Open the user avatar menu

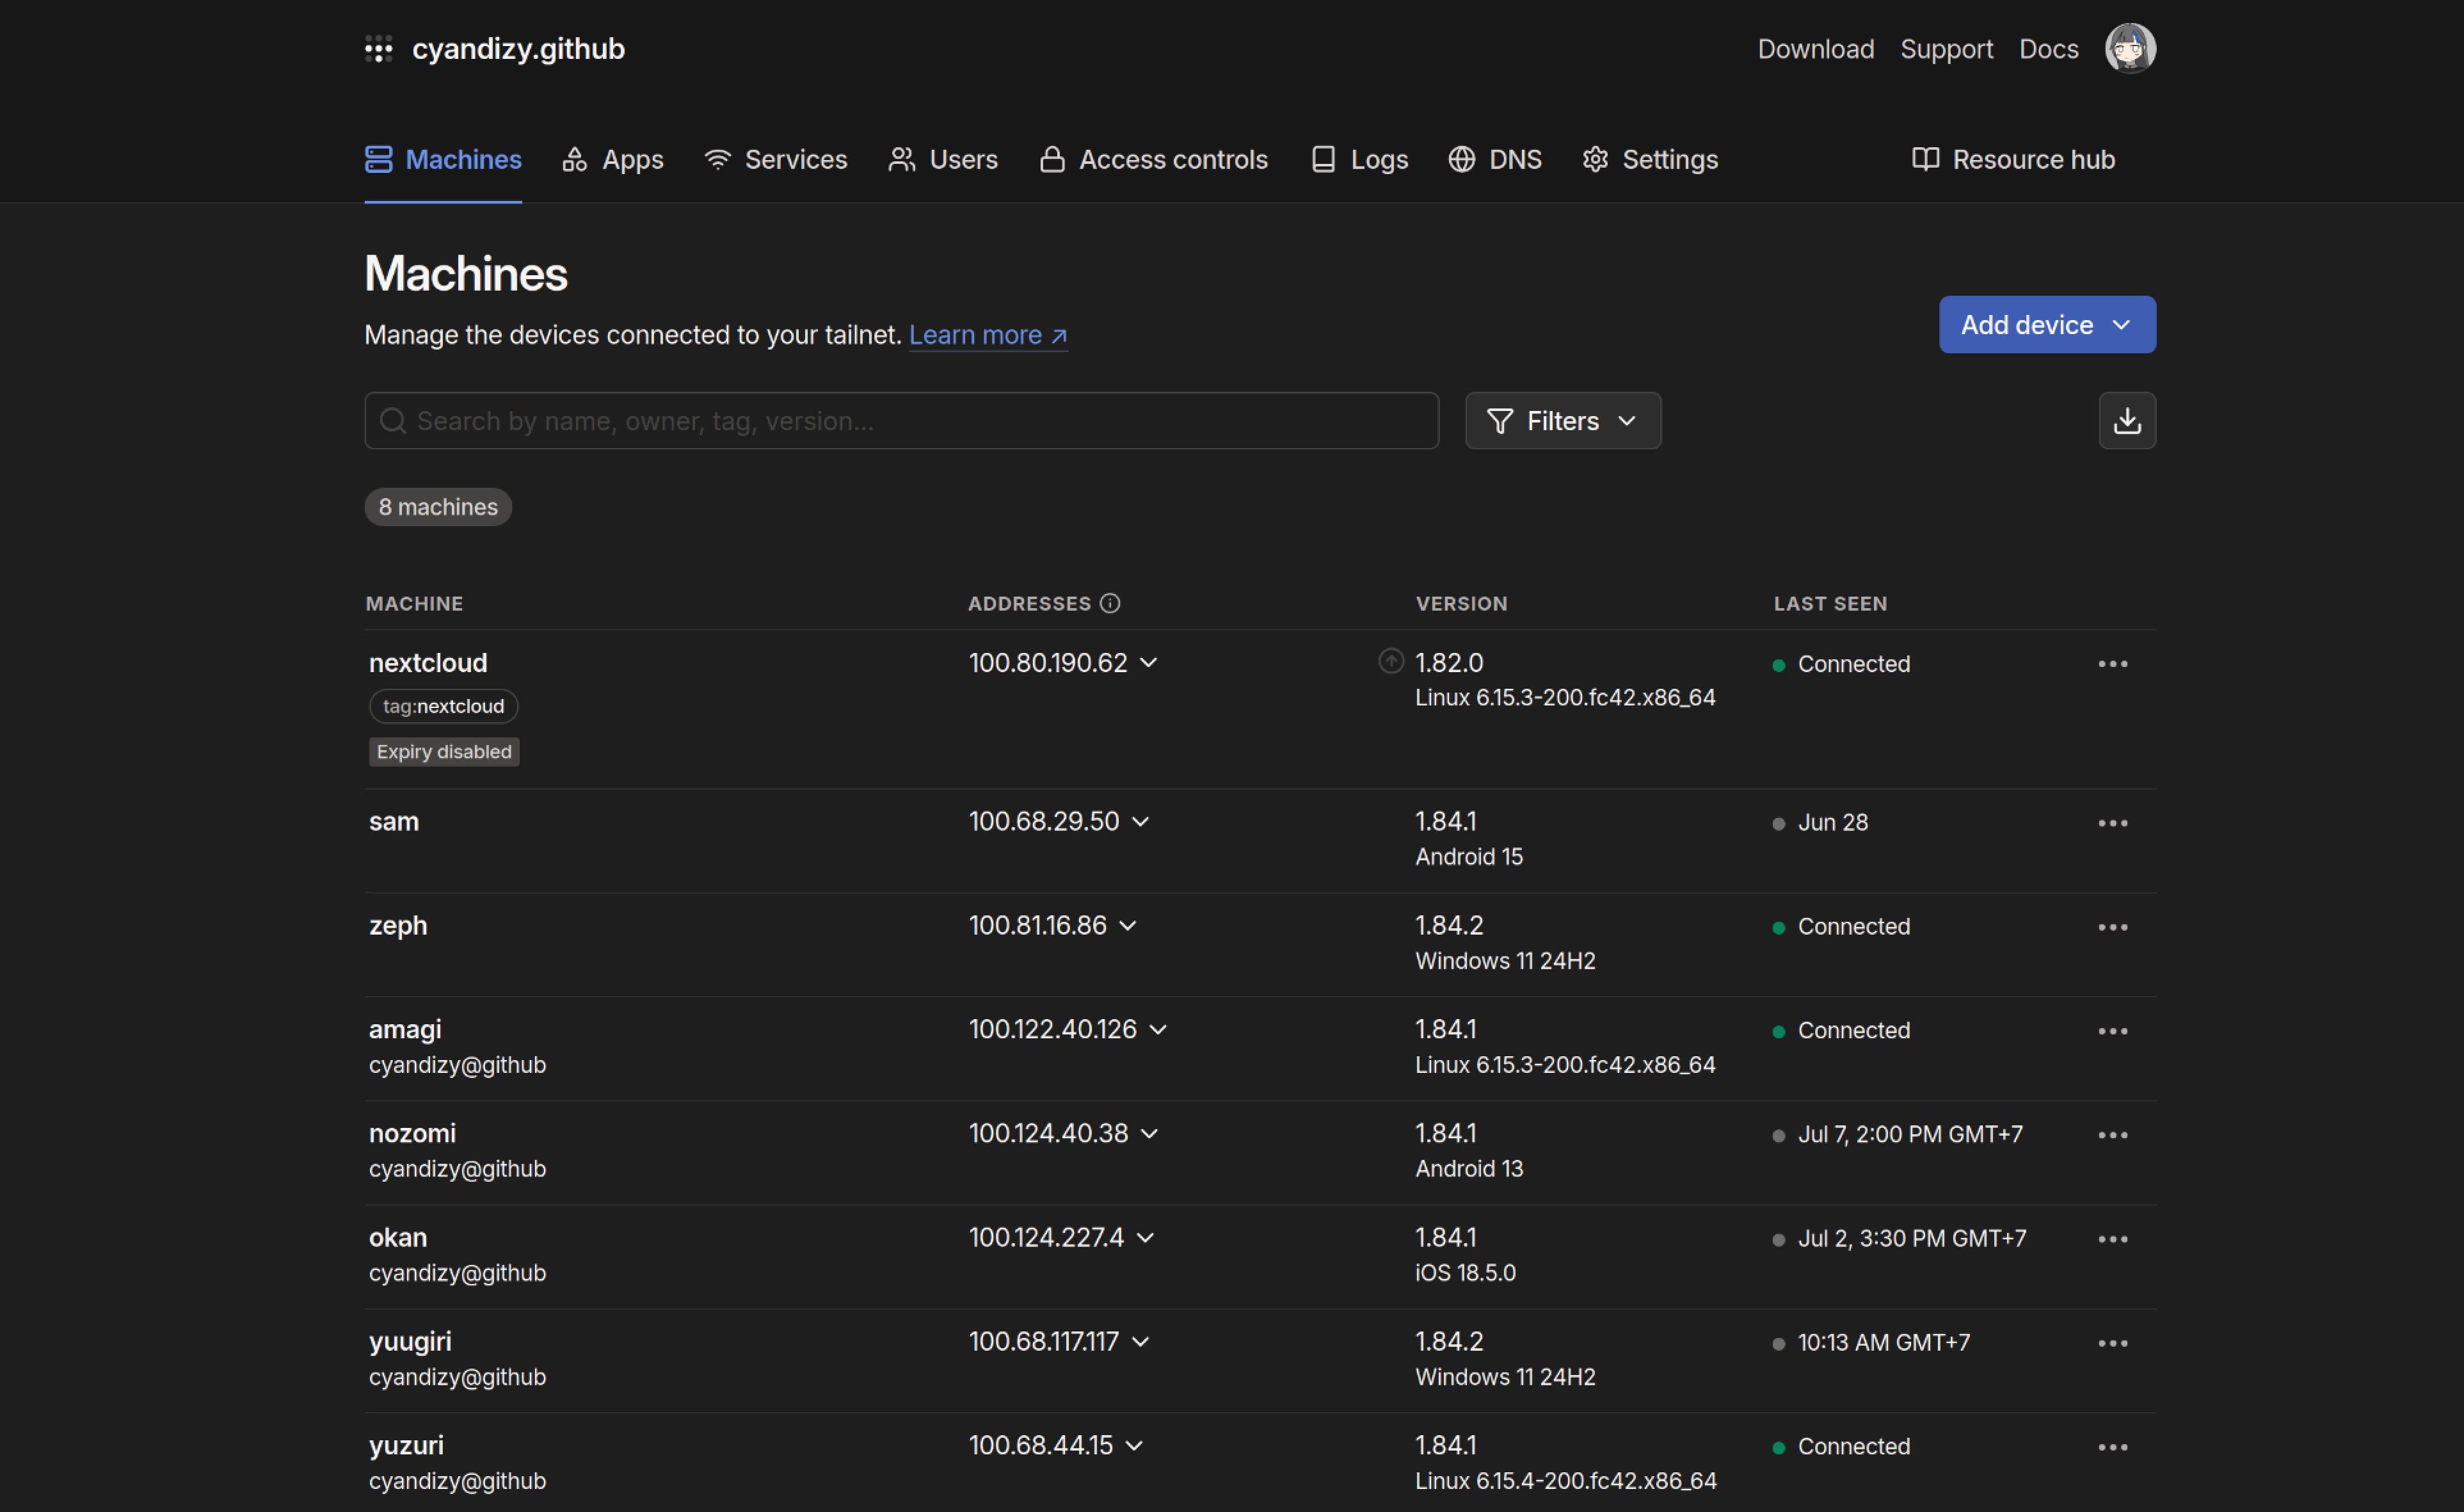coord(2130,48)
